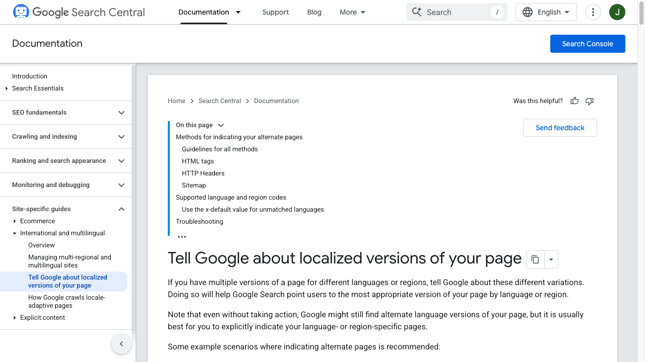Image resolution: width=645 pixels, height=362 pixels.
Task: Jump to Sitemap section
Action: pos(193,186)
